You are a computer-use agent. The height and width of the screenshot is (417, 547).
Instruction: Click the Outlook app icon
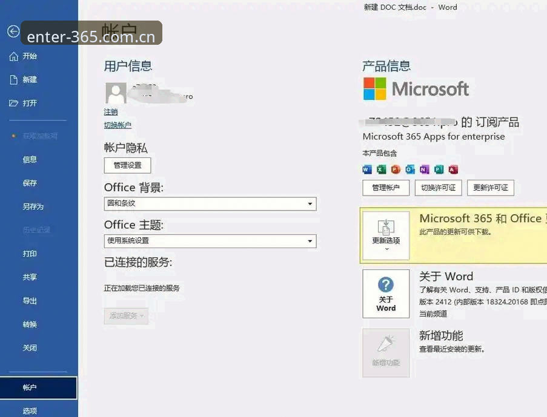pyautogui.click(x=410, y=169)
